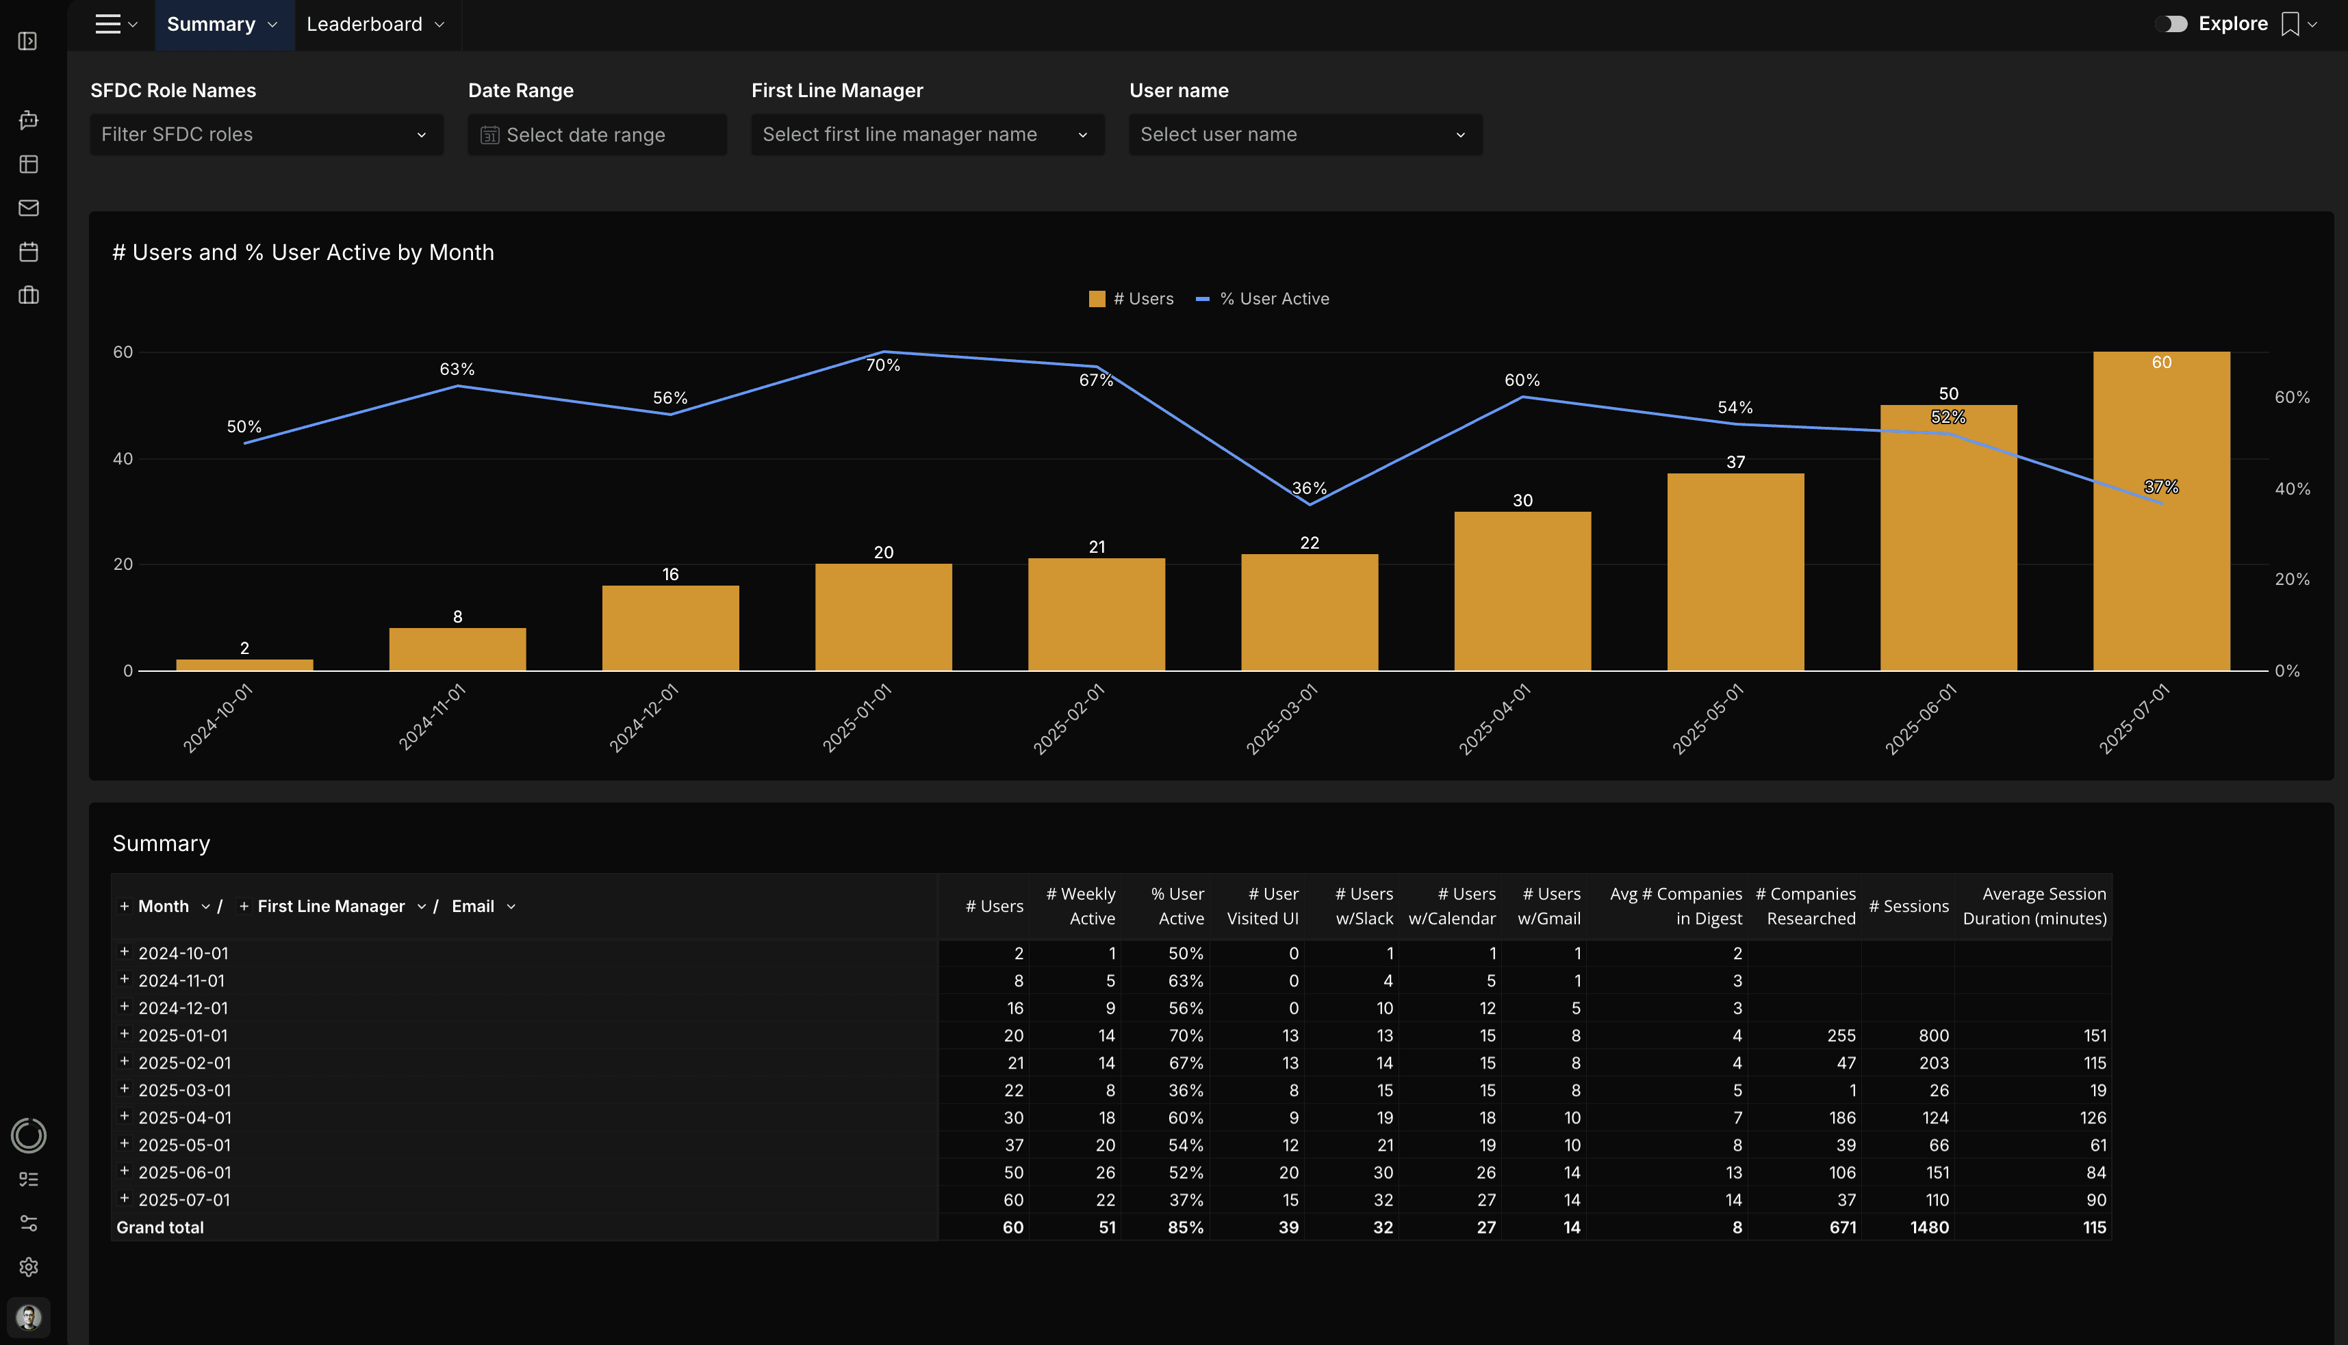The image size is (2348, 1345).
Task: Open the hamburger menu
Action: point(108,25)
